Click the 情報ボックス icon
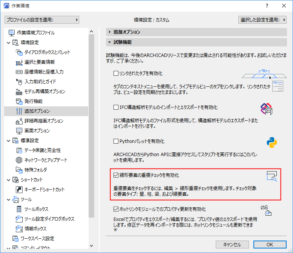 tap(19, 229)
